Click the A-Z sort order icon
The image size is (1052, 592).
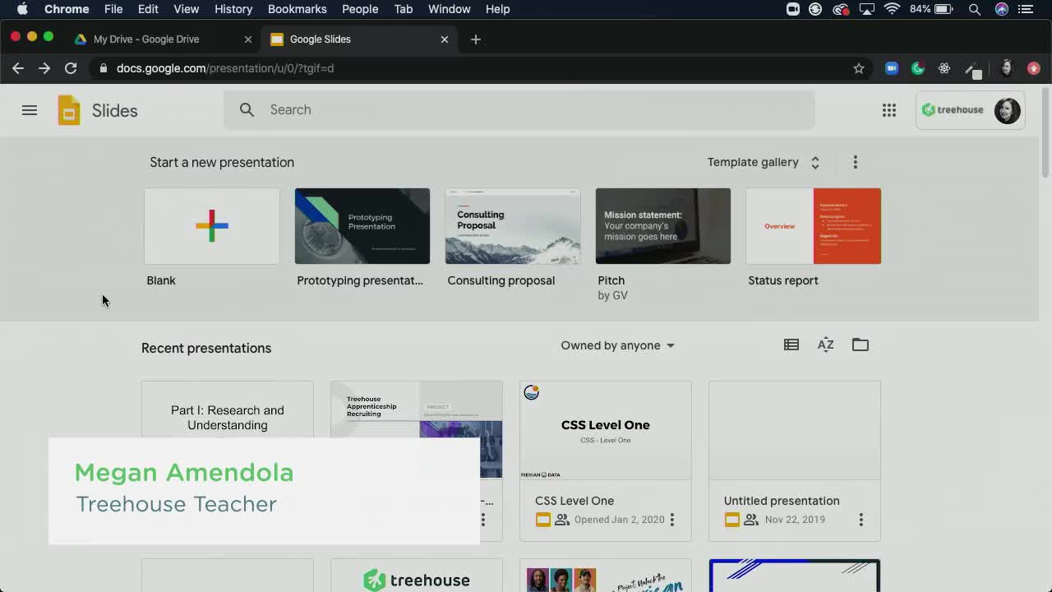825,345
